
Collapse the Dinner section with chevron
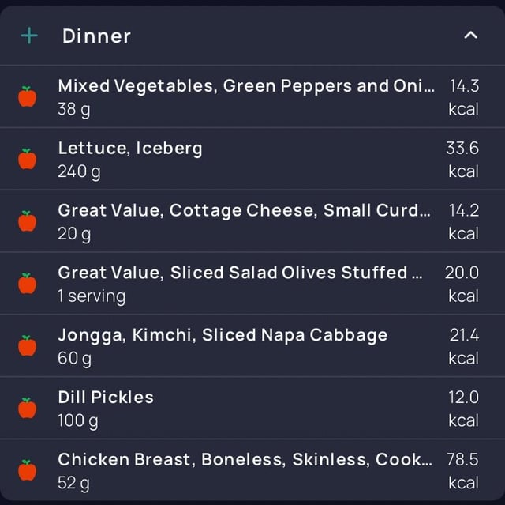[470, 35]
